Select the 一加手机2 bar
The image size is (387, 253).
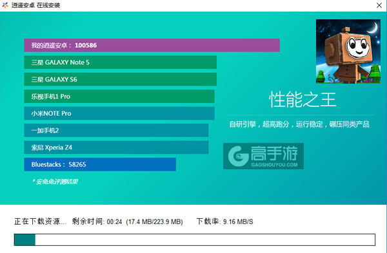click(116, 130)
